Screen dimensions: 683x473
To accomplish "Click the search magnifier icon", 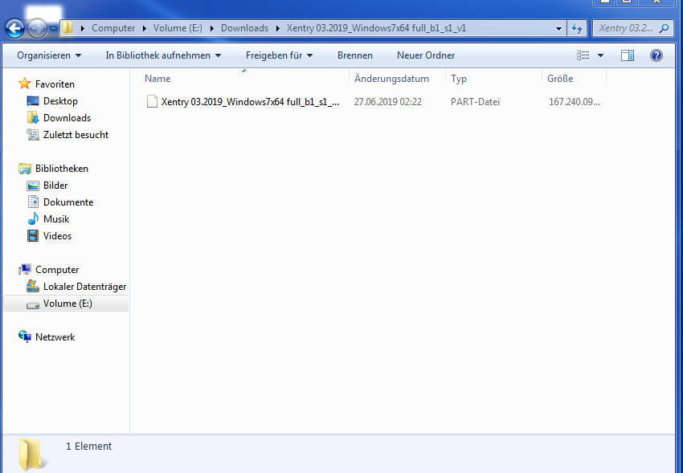I will (664, 29).
